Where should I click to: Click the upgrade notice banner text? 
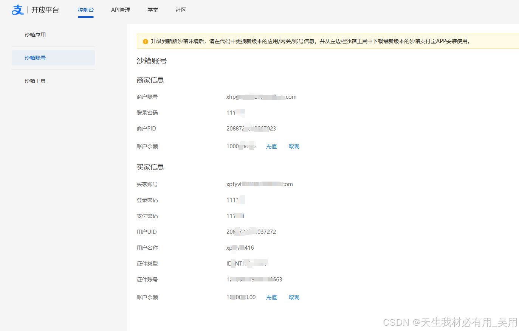tap(310, 41)
